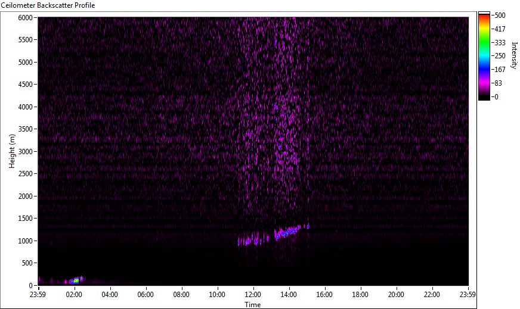
Task: Click the 04:00 time axis label
Action: [110, 295]
